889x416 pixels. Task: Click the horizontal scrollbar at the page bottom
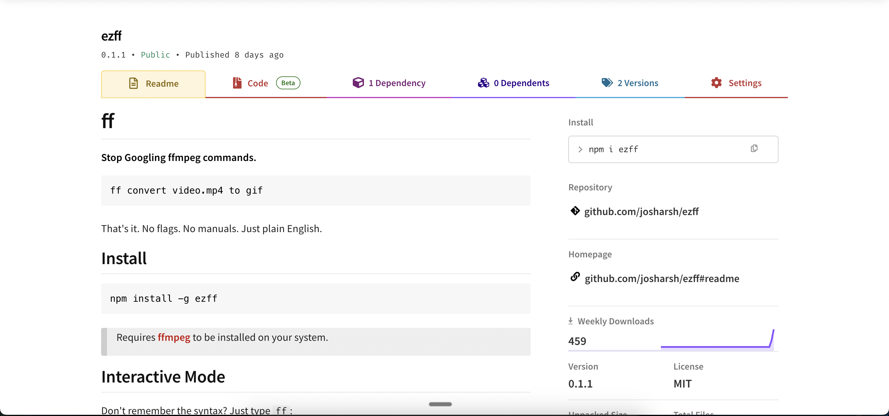440,404
